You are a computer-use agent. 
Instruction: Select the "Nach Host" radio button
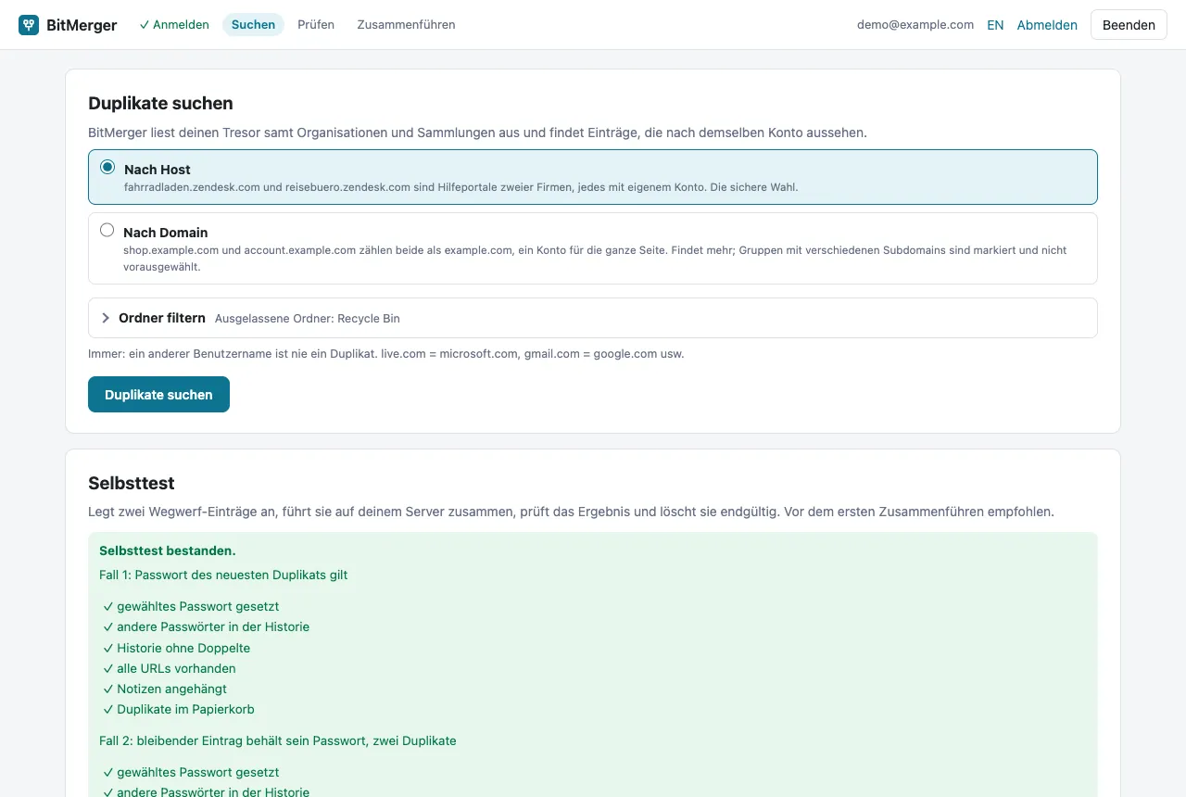[107, 168]
